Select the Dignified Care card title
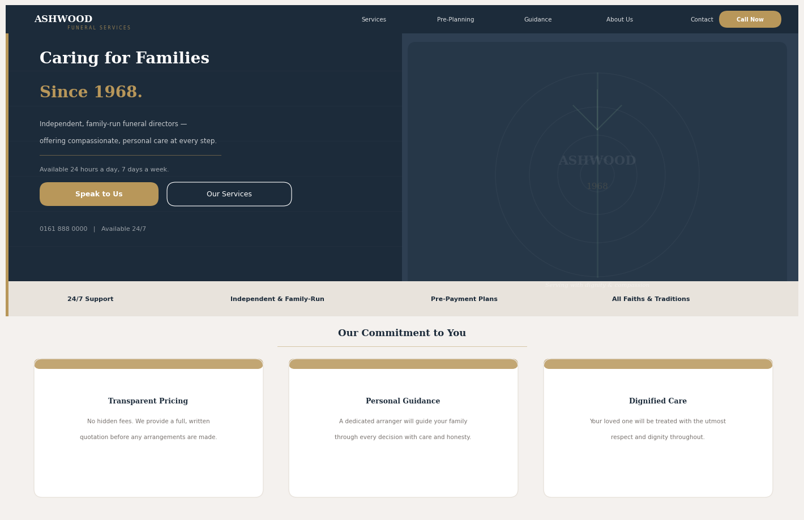The height and width of the screenshot is (520, 804). 658,401
